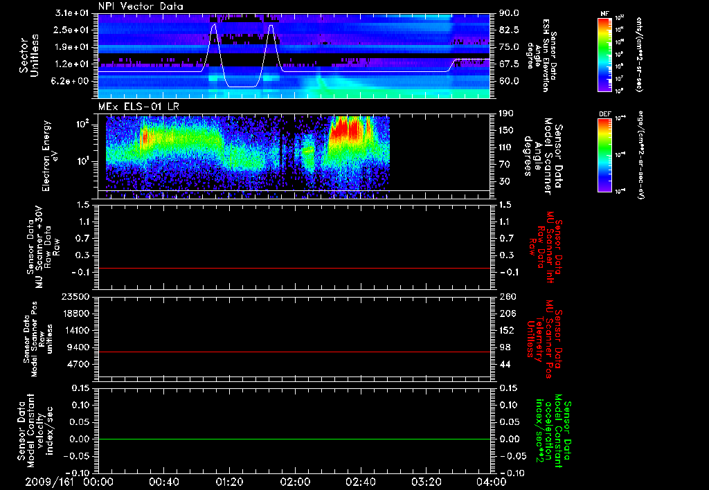This screenshot has height=490, width=709.
Task: Click the '152' telemetry tick value
Action: pyautogui.click(x=508, y=330)
